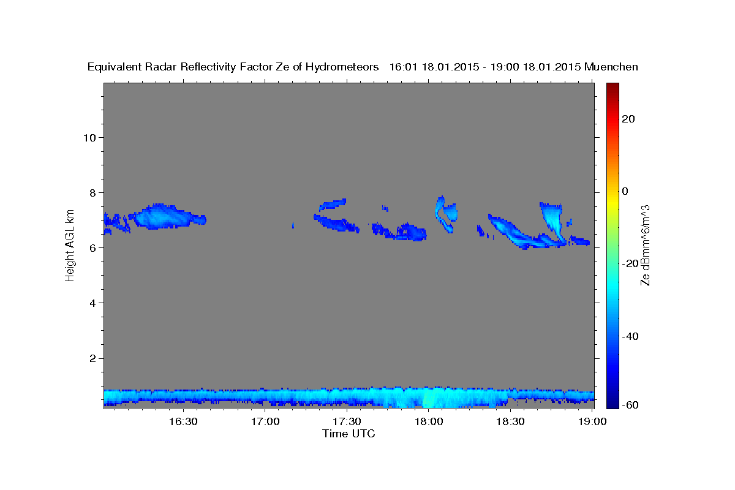735x490 pixels.
Task: Click the height tick label 4
Action: pyautogui.click(x=92, y=303)
